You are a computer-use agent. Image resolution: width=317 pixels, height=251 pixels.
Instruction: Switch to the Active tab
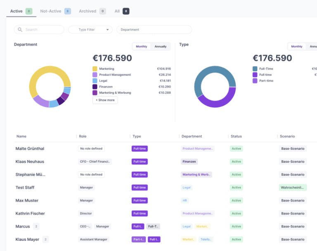[x=21, y=11]
